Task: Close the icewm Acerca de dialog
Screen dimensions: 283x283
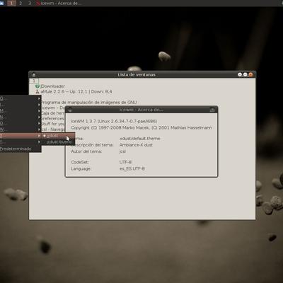Action: 212,110
